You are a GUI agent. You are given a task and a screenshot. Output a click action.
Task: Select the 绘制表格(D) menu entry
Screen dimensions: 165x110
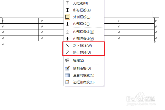82,68
